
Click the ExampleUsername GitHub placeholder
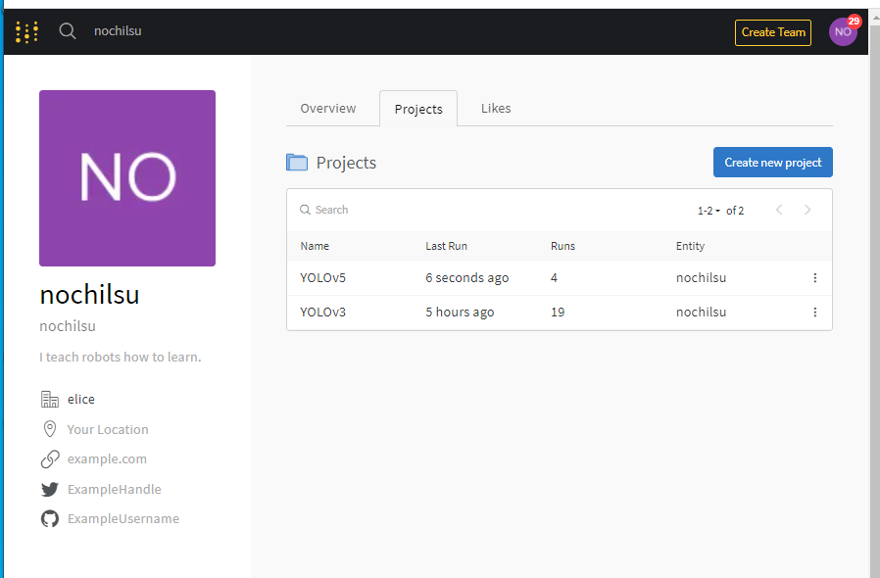(x=123, y=518)
